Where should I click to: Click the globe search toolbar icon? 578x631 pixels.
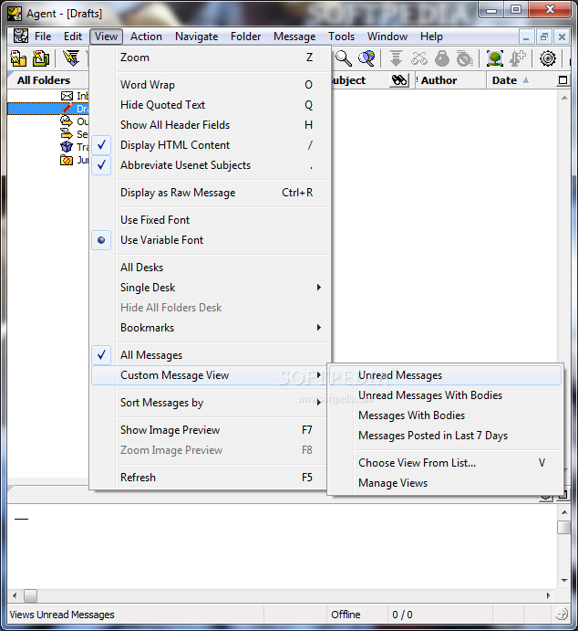click(x=366, y=58)
